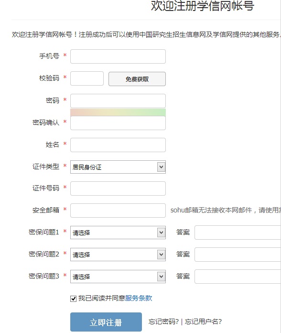This screenshot has height=333, width=281.
Task: Focus the 密码 password field
Action: click(x=118, y=101)
